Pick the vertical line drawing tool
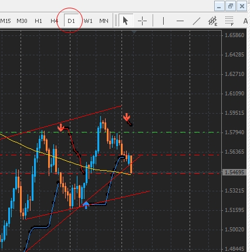 (163, 21)
